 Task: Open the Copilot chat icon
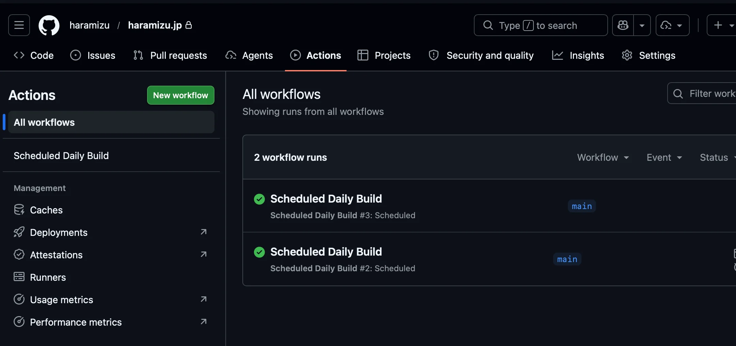pyautogui.click(x=623, y=25)
